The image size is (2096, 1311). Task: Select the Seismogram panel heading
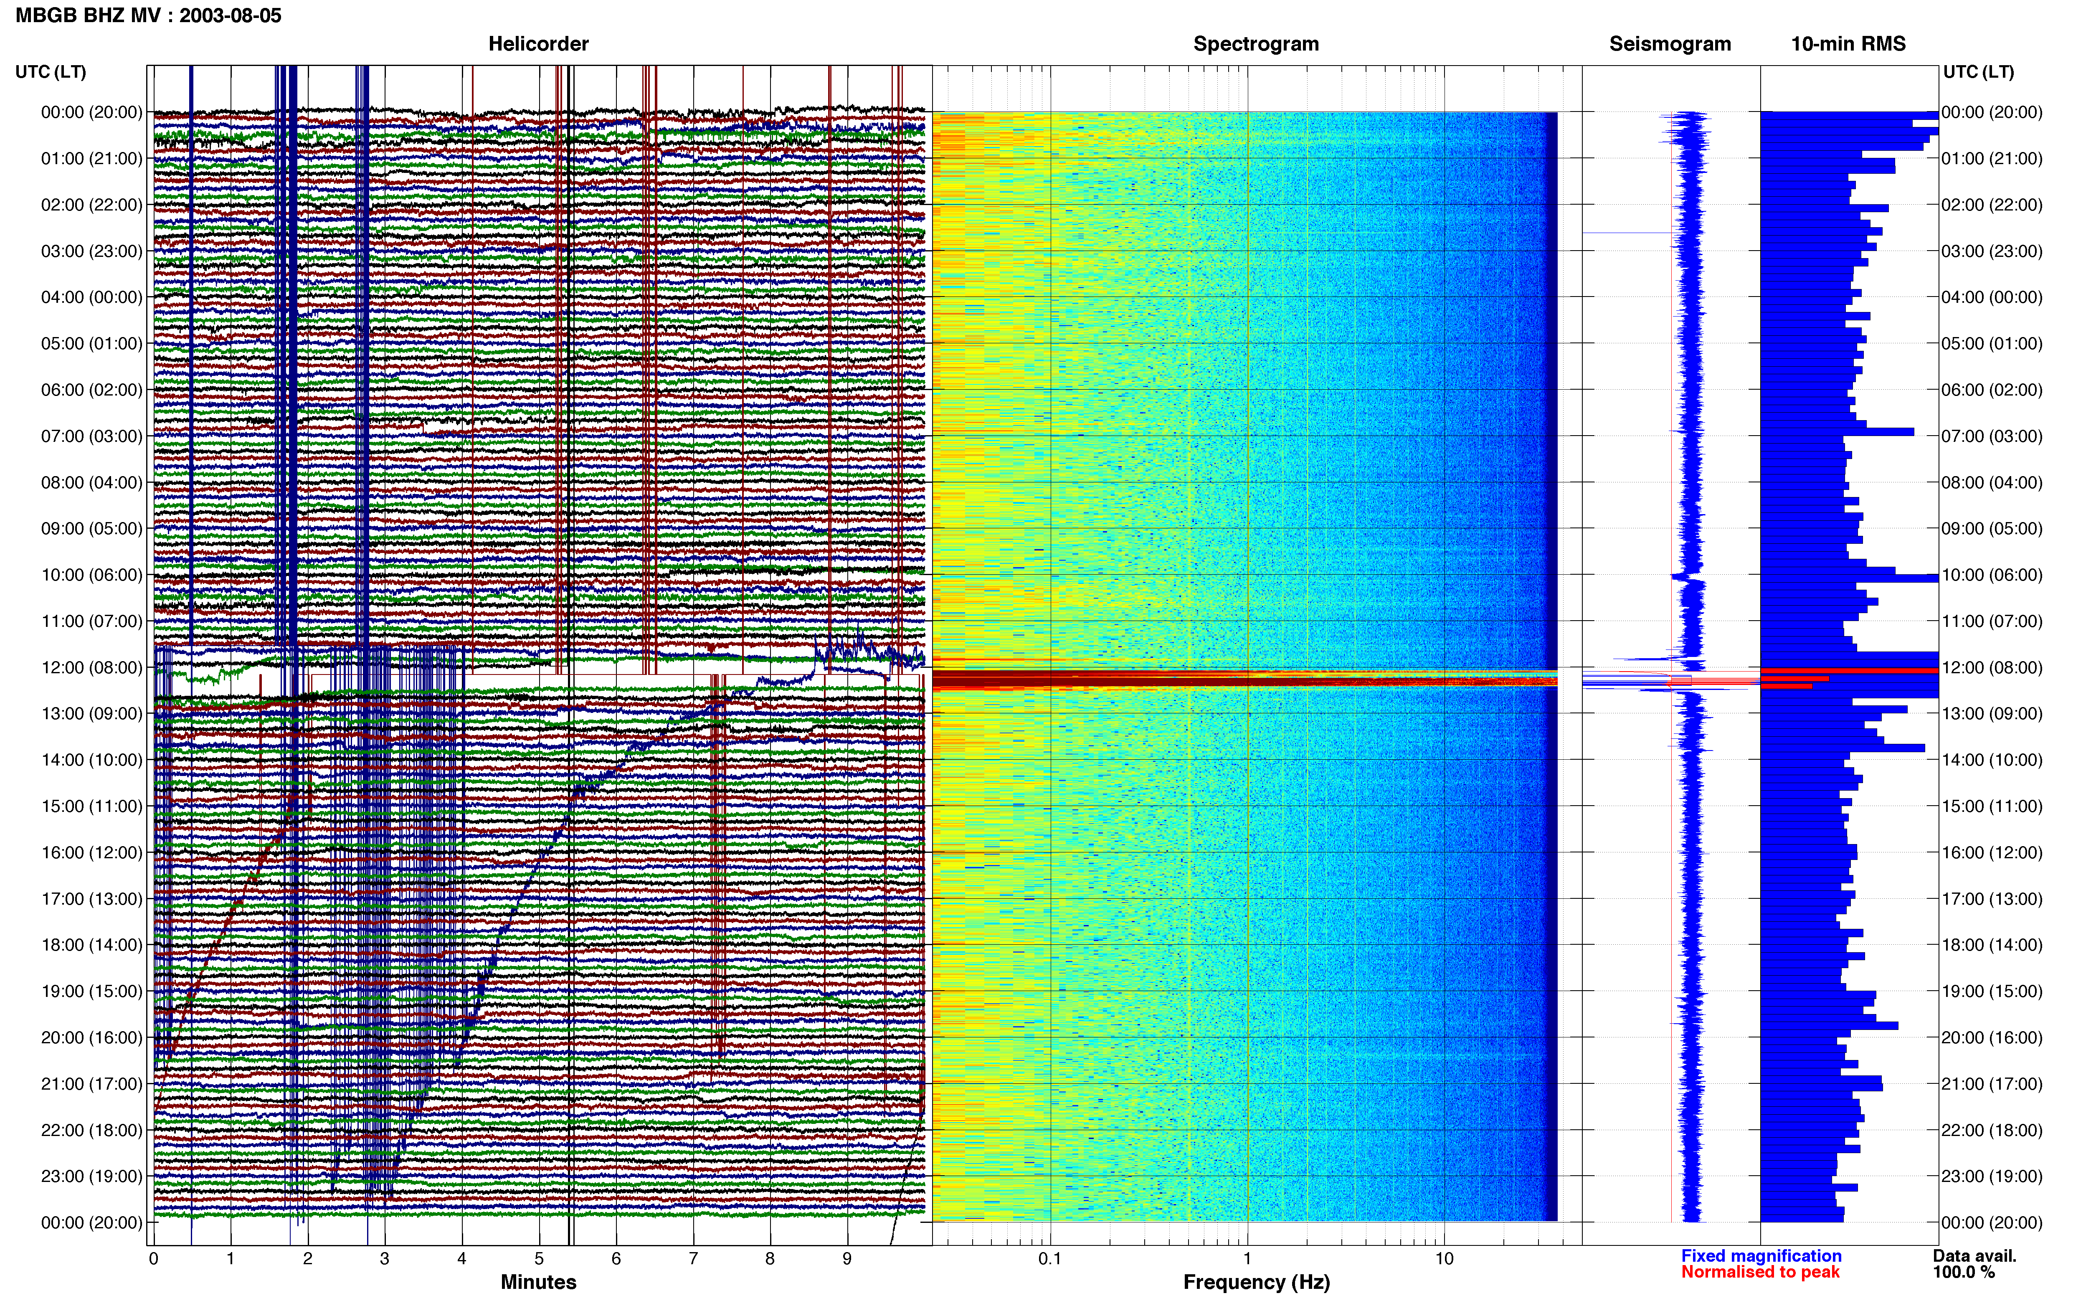[x=1670, y=44]
